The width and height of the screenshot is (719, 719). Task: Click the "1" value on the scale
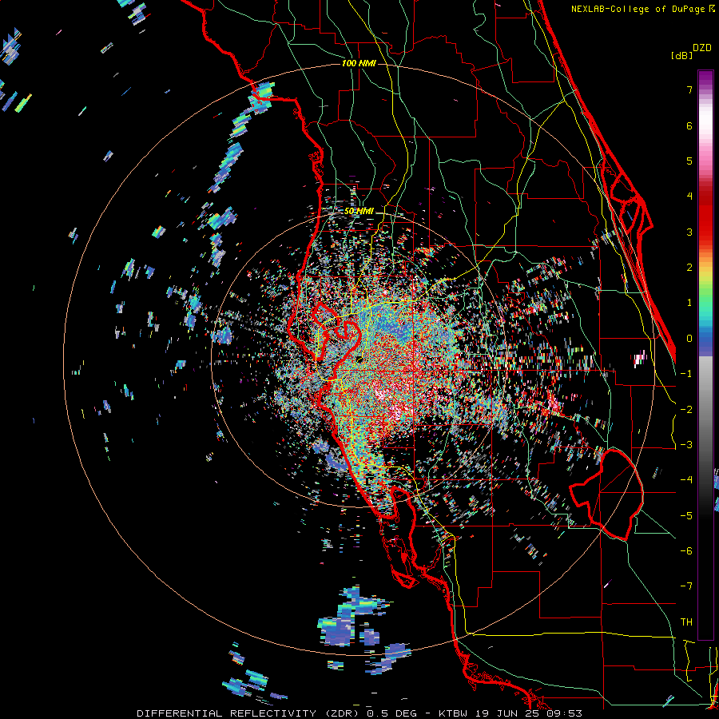point(689,303)
